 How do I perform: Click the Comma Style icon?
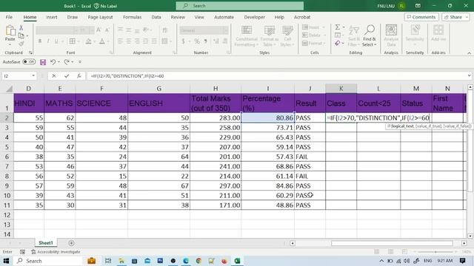click(206, 41)
